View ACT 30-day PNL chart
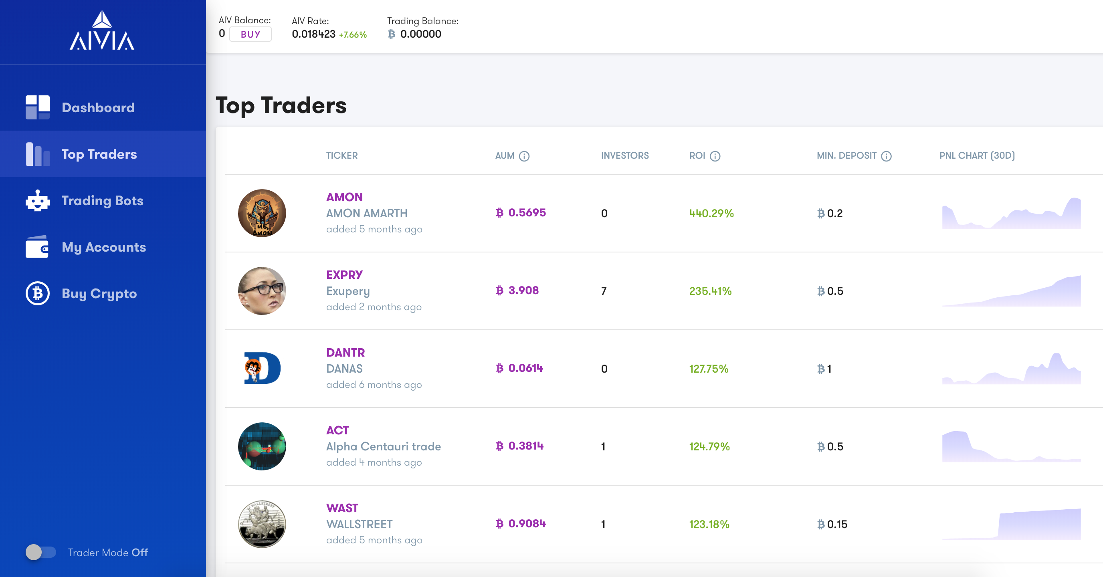Viewport: 1103px width, 577px height. (x=1011, y=446)
